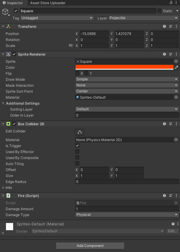
Task: Click the Add Component button
Action: tap(90, 245)
